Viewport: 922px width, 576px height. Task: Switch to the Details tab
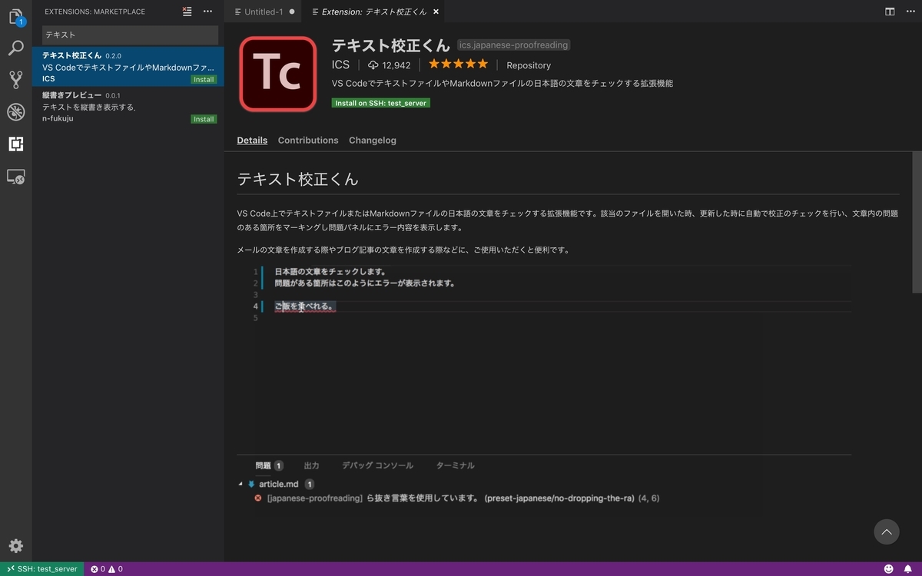tap(252, 141)
